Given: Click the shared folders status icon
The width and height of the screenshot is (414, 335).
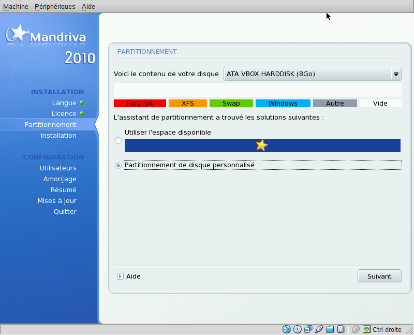Looking at the screenshot, I should tap(330, 329).
